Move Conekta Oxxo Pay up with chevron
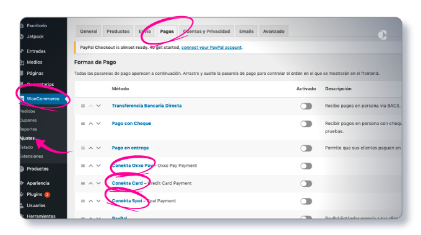Image resolution: width=421 pixels, height=235 pixels. (x=91, y=166)
